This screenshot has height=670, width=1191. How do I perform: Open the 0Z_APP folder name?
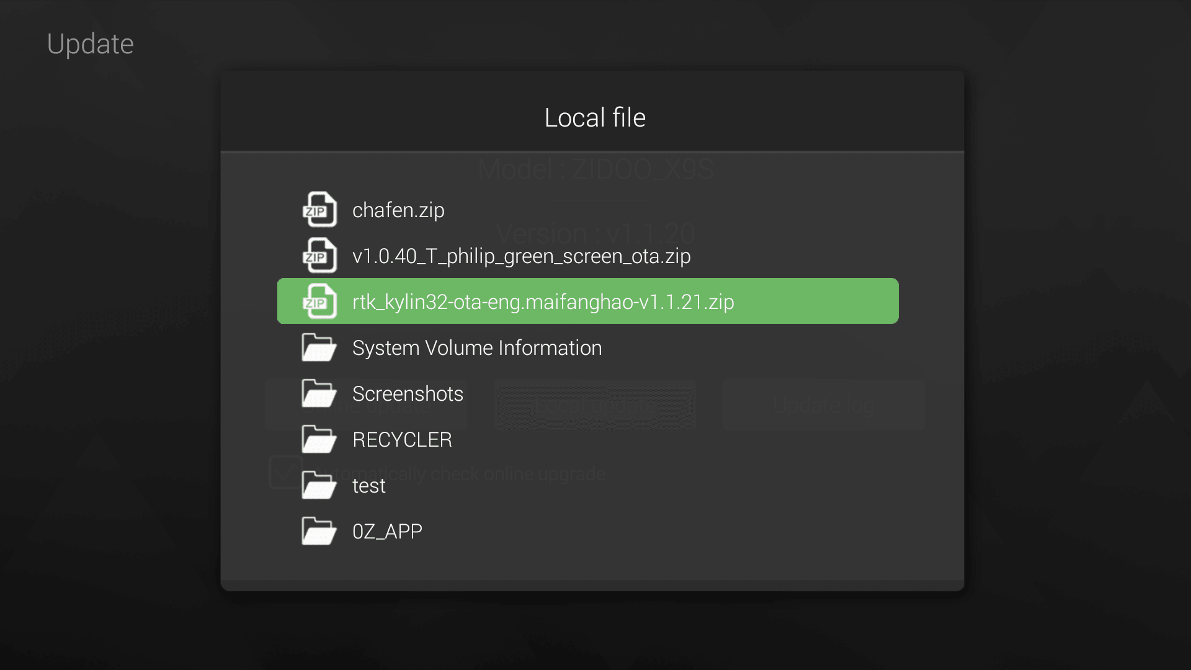click(x=387, y=532)
